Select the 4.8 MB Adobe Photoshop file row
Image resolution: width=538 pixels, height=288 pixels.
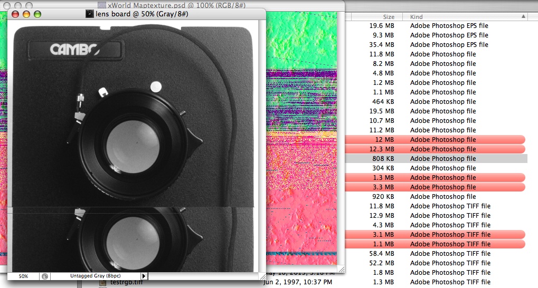(x=436, y=73)
